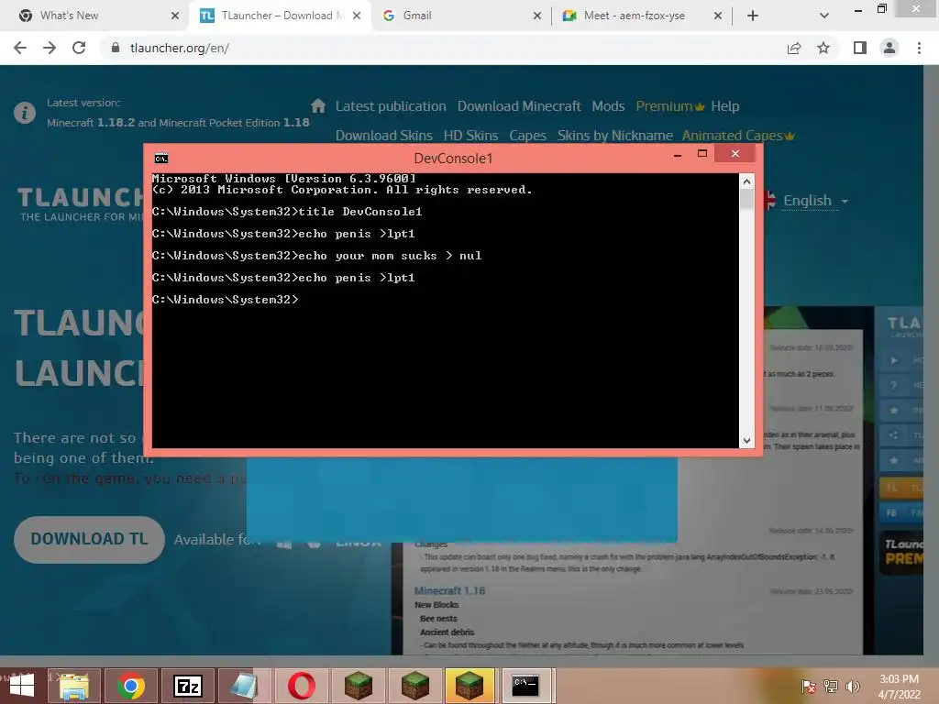
Task: Open the Help menu item
Action: 724,106
